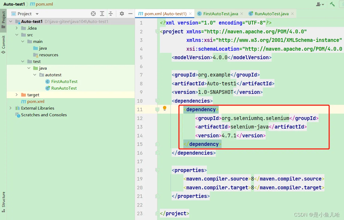This screenshot has height=220, width=344.
Task: Click the Build hammer icon
Action: click(332, 4)
